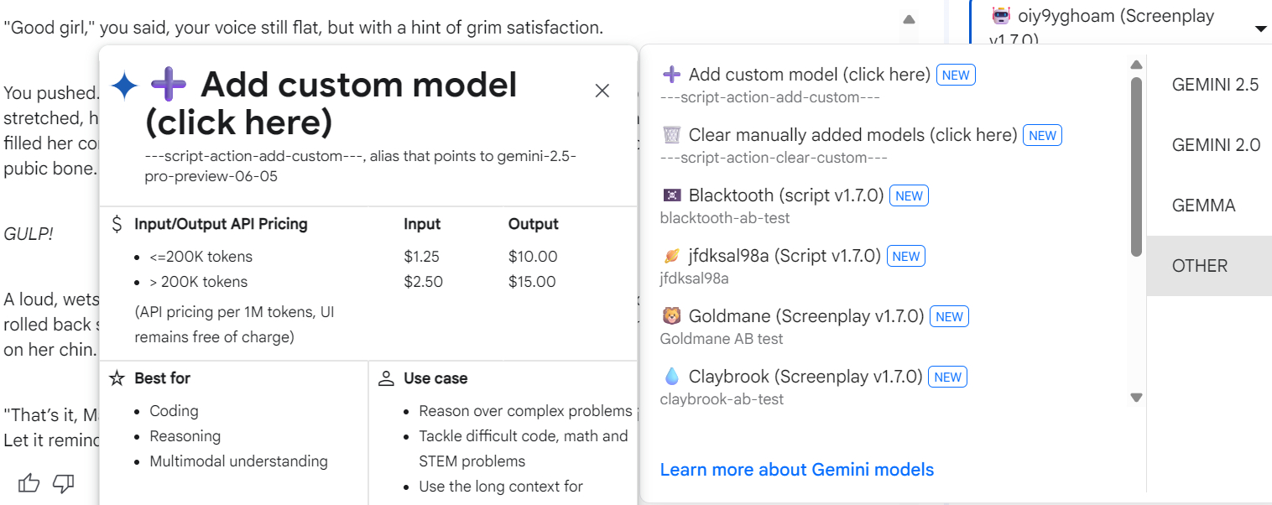Click 'Reason over complex problems' use case
Image resolution: width=1272 pixels, height=505 pixels.
pos(525,411)
